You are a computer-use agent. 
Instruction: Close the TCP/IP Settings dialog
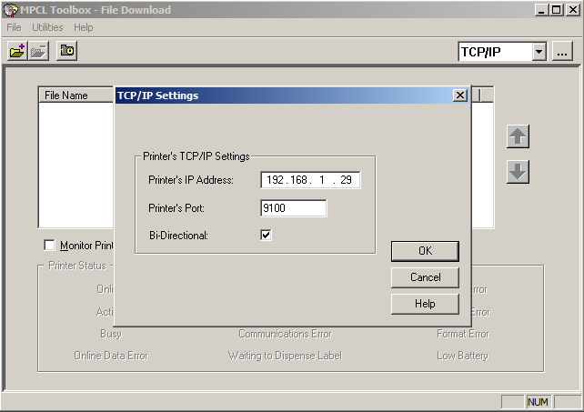(x=460, y=95)
